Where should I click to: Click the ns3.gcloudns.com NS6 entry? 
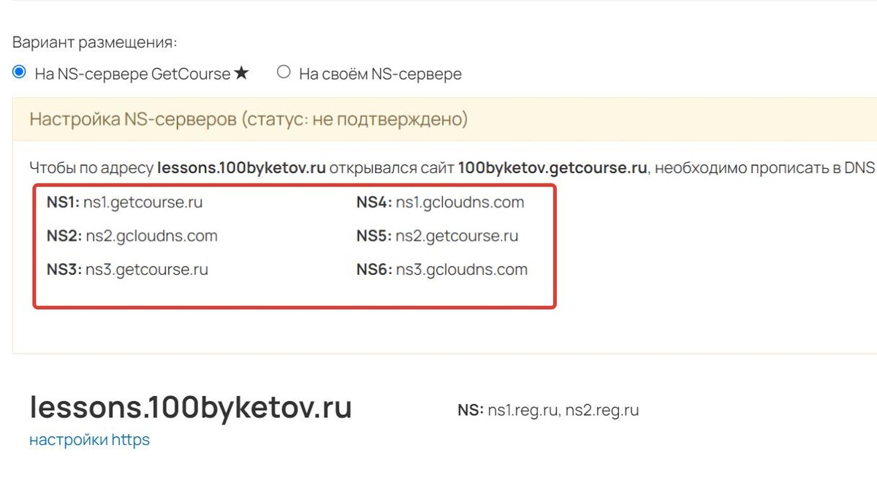[x=442, y=270]
